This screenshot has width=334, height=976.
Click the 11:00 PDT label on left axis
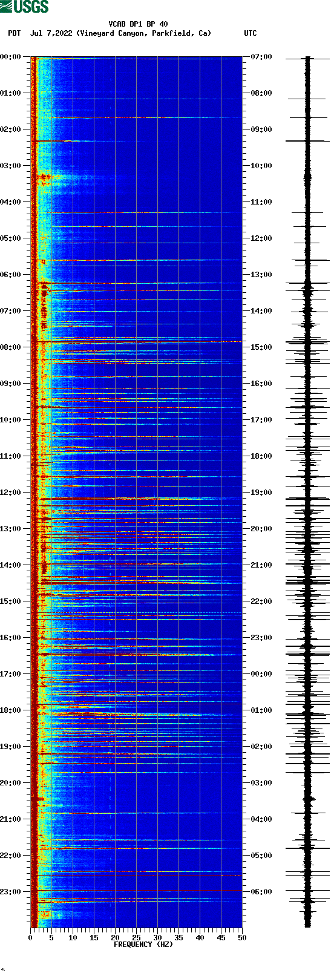pos(10,456)
